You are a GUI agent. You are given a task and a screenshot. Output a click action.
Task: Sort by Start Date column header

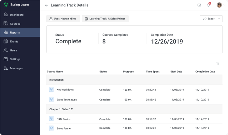176,72
